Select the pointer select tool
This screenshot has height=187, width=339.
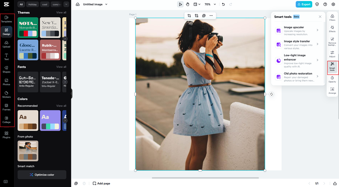coord(180,4)
